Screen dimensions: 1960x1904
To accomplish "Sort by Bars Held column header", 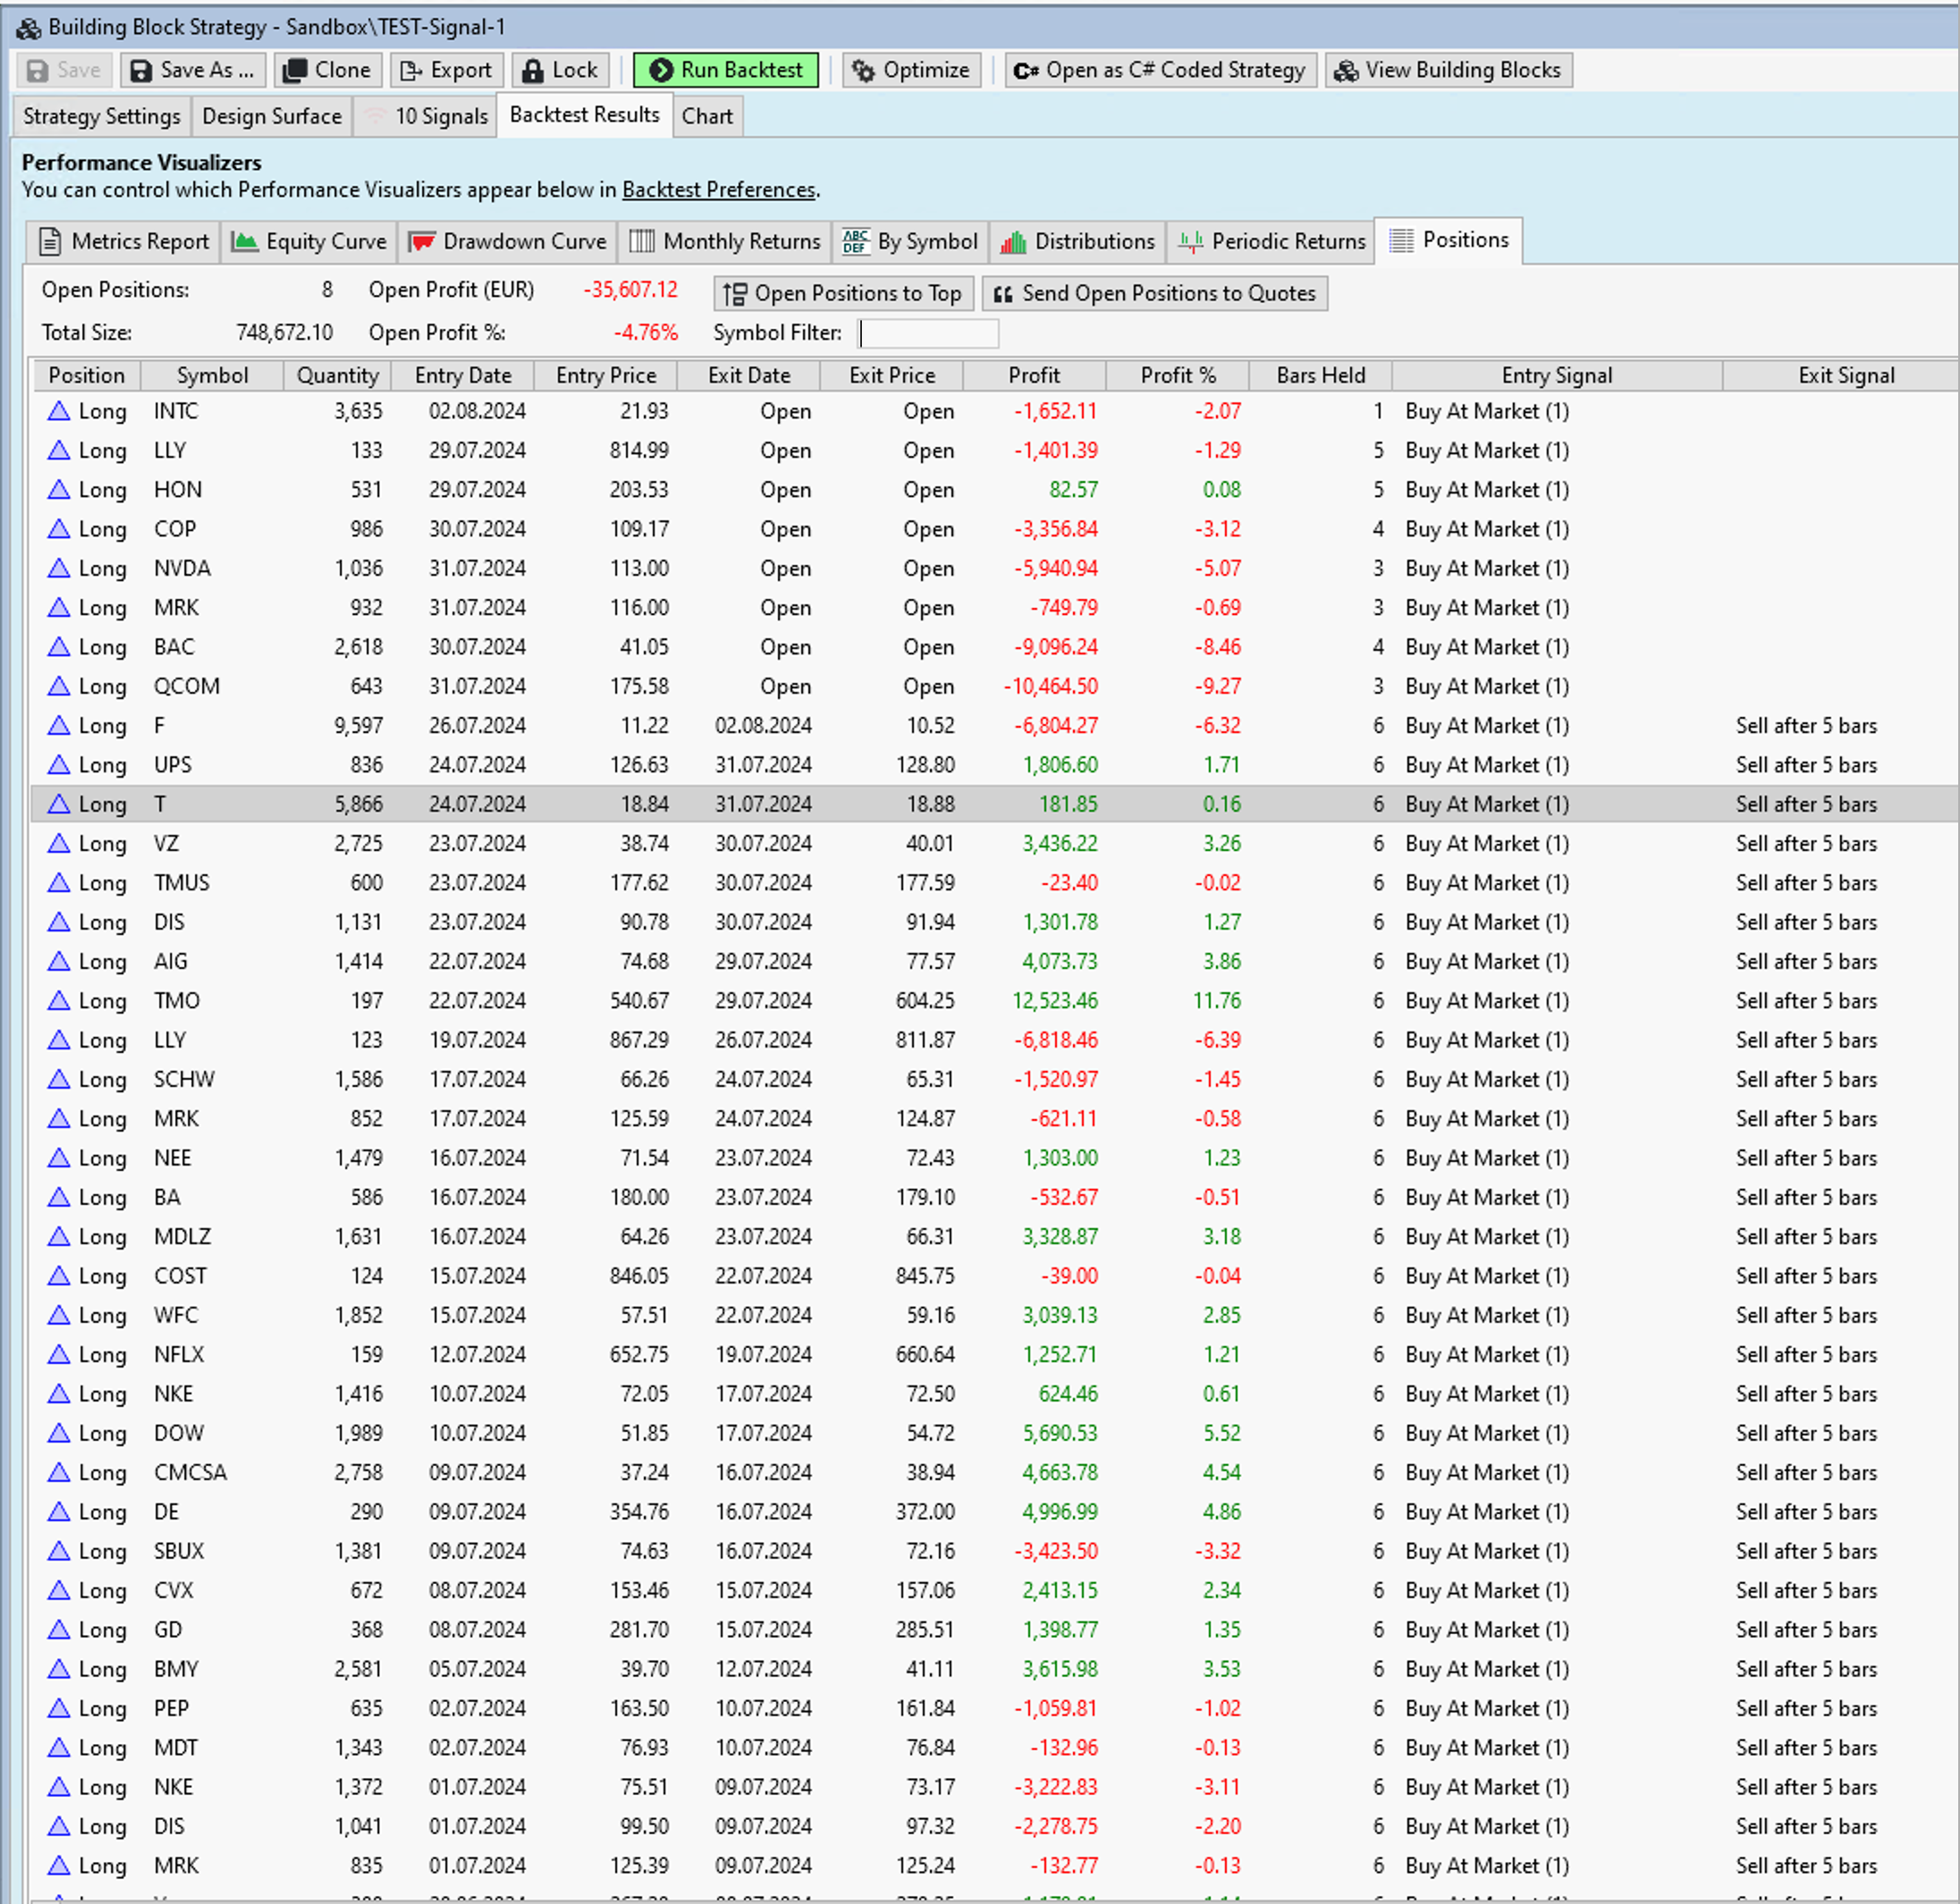I will [x=1321, y=376].
